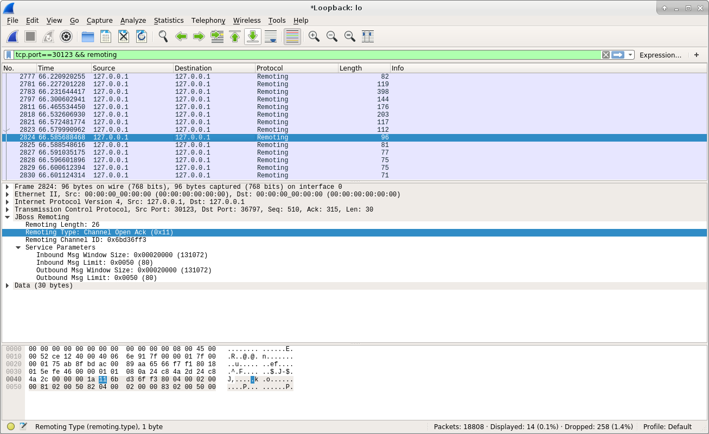This screenshot has width=709, height=434.
Task: Open the Go menu
Action: 74,20
